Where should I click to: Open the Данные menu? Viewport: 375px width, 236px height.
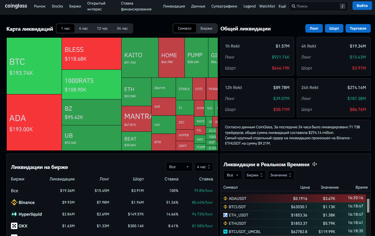coord(198,6)
